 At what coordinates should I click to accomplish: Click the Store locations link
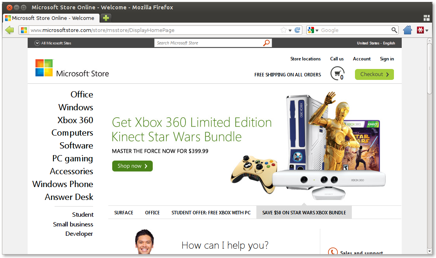[x=305, y=59]
